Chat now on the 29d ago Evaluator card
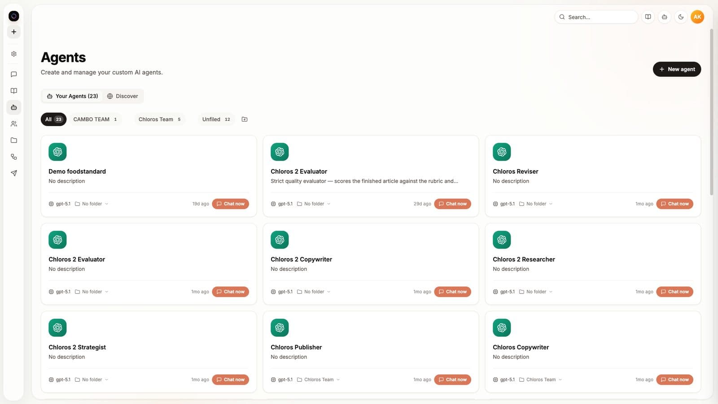Image resolution: width=718 pixels, height=404 pixels. pos(452,204)
